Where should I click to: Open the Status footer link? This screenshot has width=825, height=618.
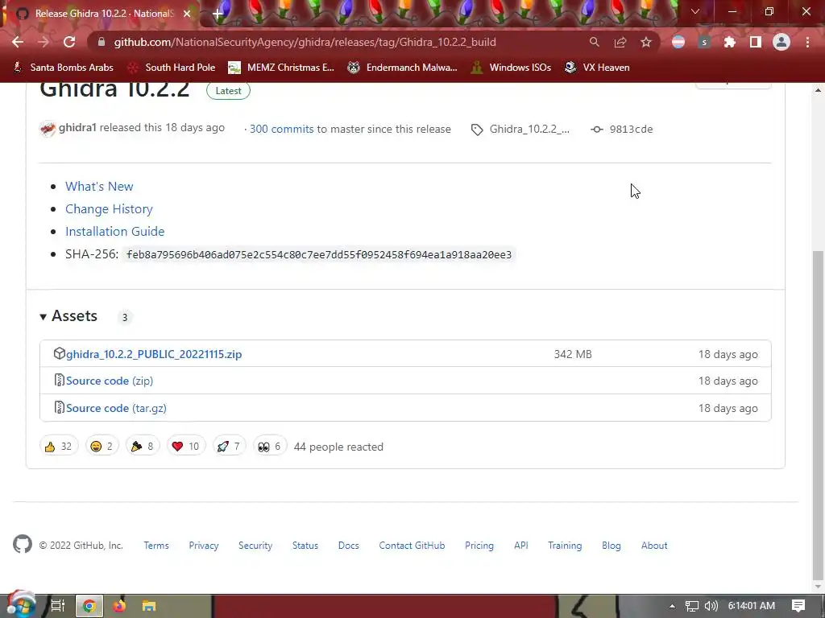click(305, 546)
